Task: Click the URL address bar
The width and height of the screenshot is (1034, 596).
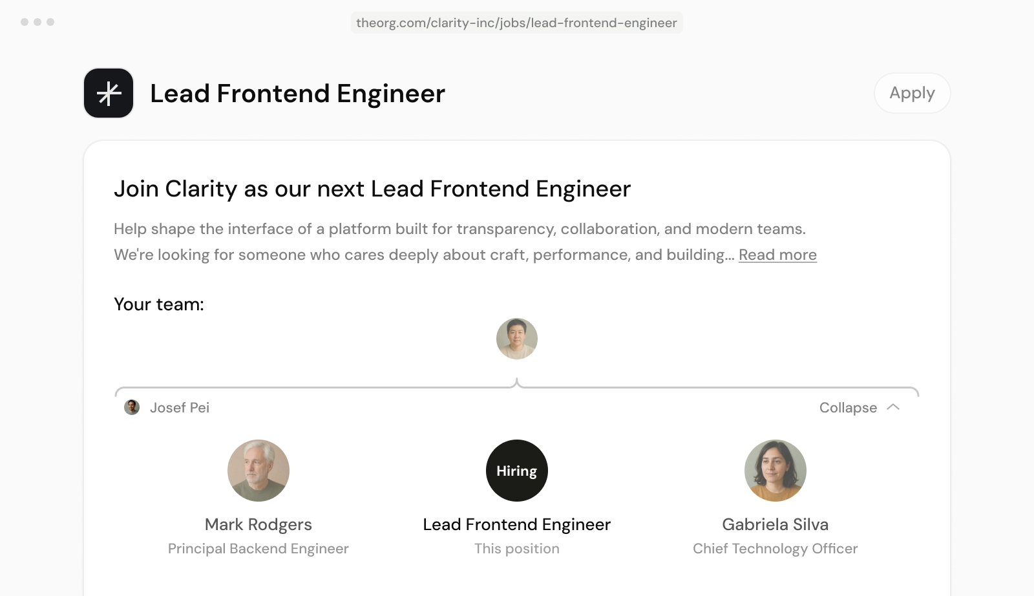Action: click(x=517, y=23)
